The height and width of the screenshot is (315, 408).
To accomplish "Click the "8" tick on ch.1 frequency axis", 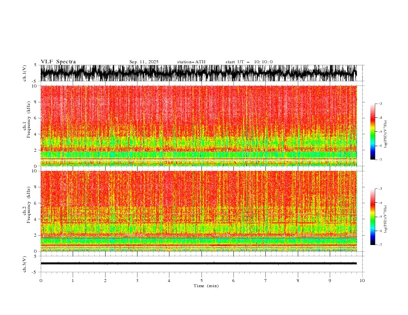I will coord(36,102).
